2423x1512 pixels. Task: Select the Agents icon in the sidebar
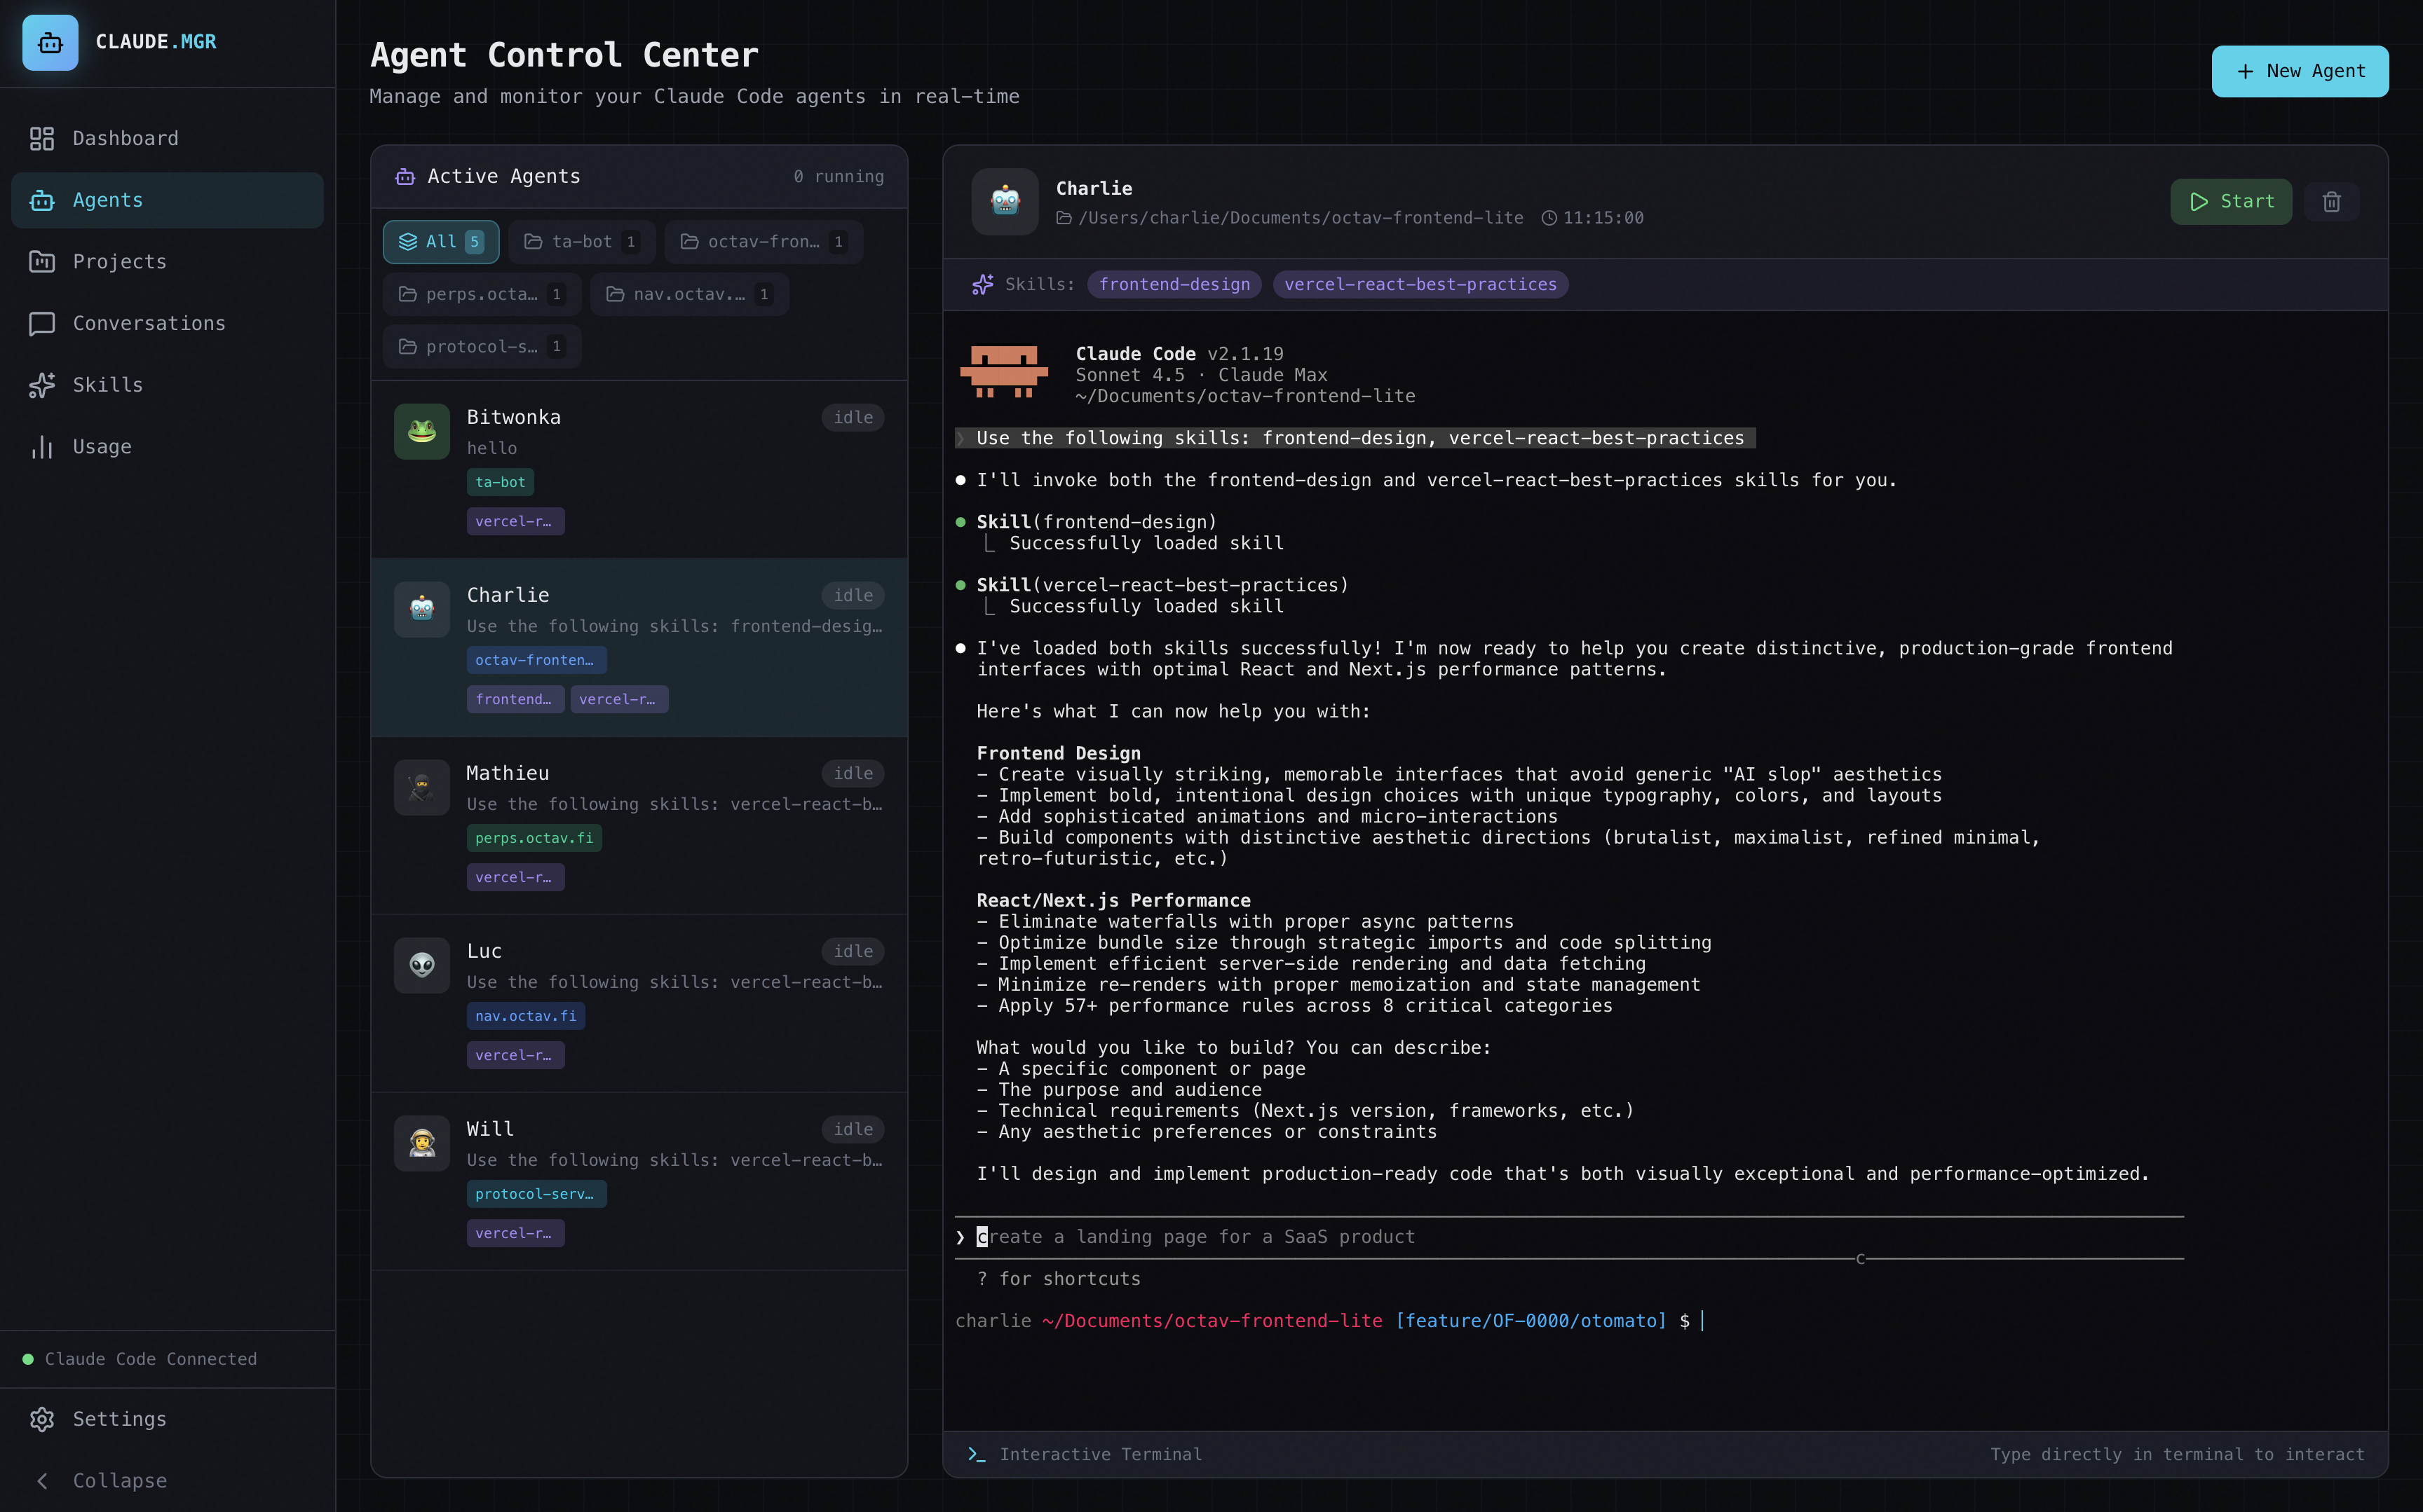41,200
